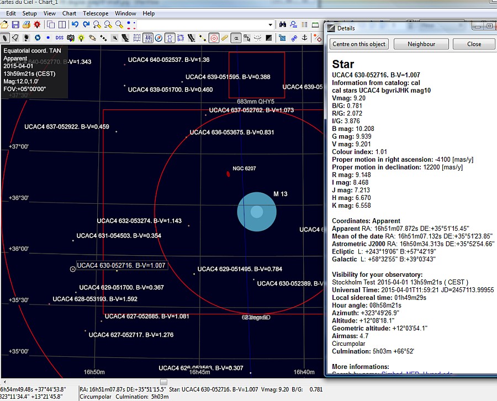Screen dimensions: 497x401
Task: Click the blue chain link icon
Action: (x=294, y=38)
